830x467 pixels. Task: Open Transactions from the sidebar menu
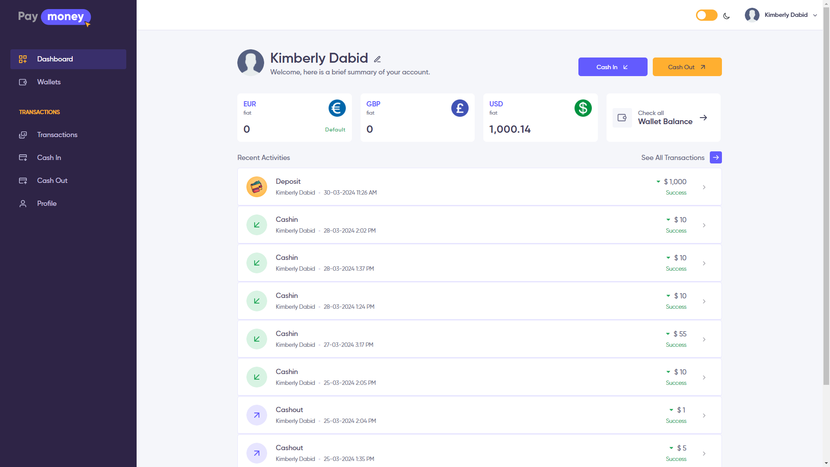57,134
